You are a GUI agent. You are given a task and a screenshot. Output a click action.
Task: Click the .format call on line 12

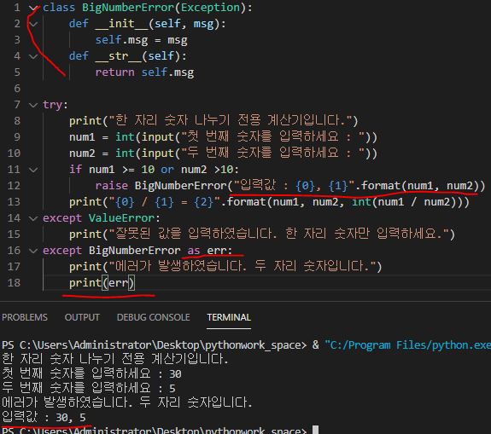pos(377,186)
